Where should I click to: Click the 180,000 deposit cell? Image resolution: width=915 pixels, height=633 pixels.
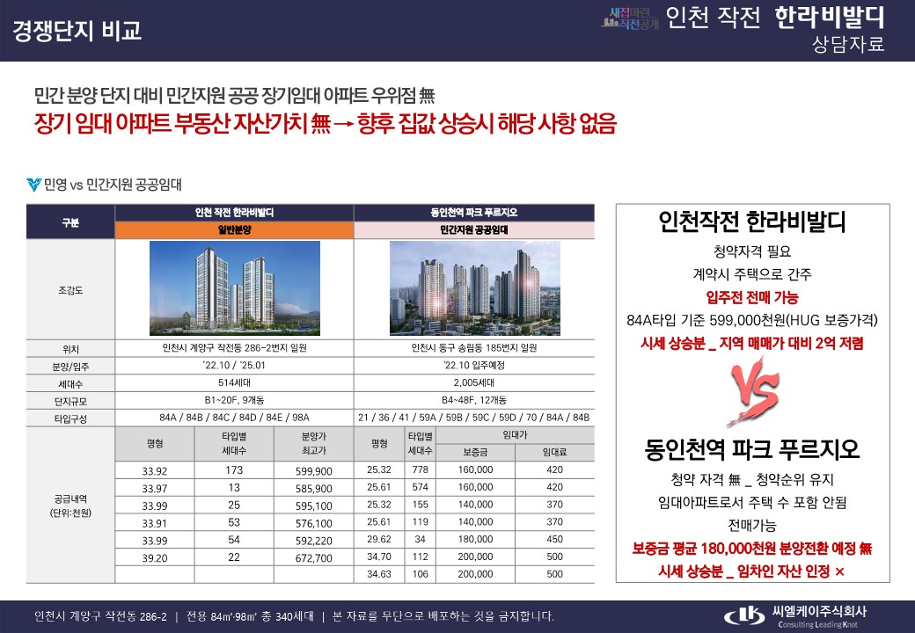476,540
